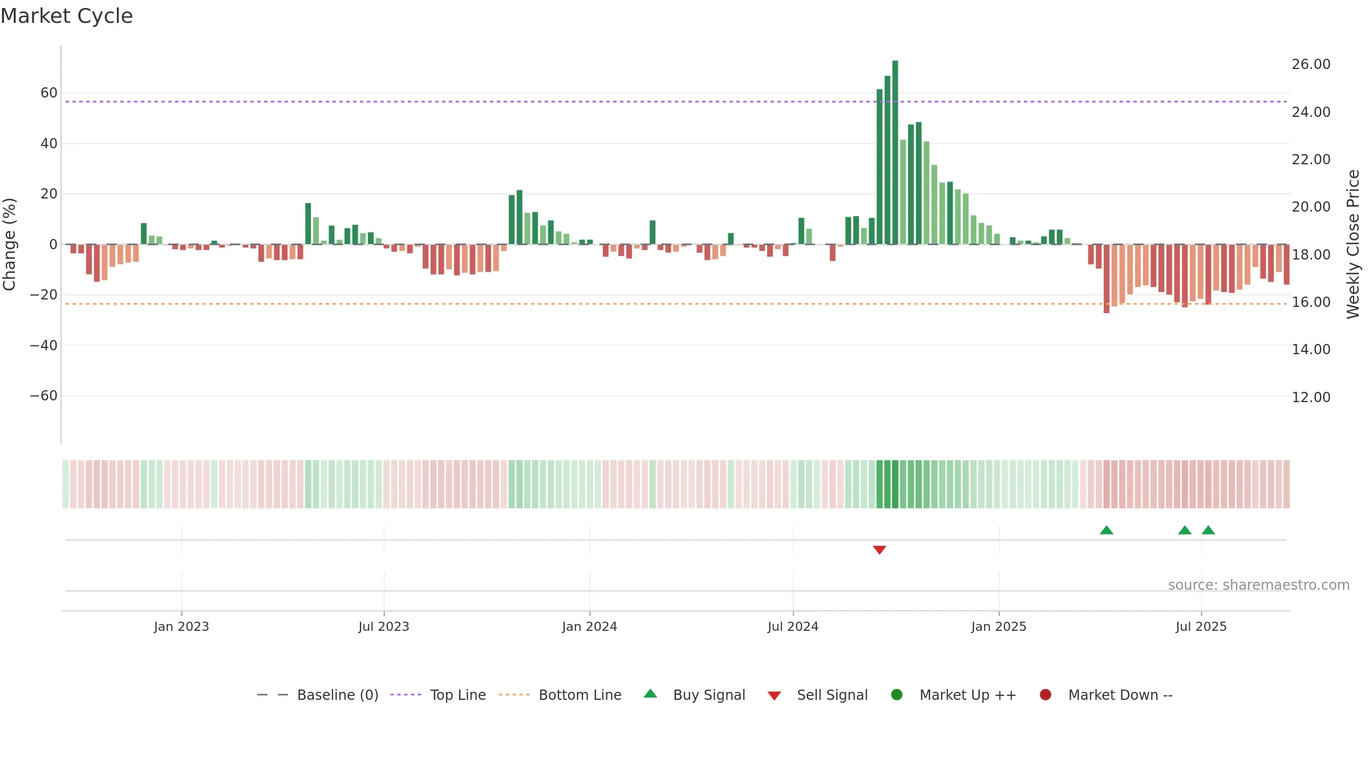Click the Jul 2025 axis label

[1201, 627]
